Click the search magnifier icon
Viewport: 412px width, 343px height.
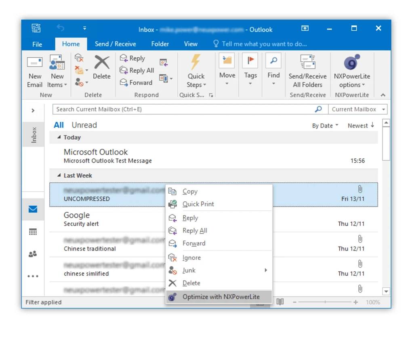tap(318, 109)
